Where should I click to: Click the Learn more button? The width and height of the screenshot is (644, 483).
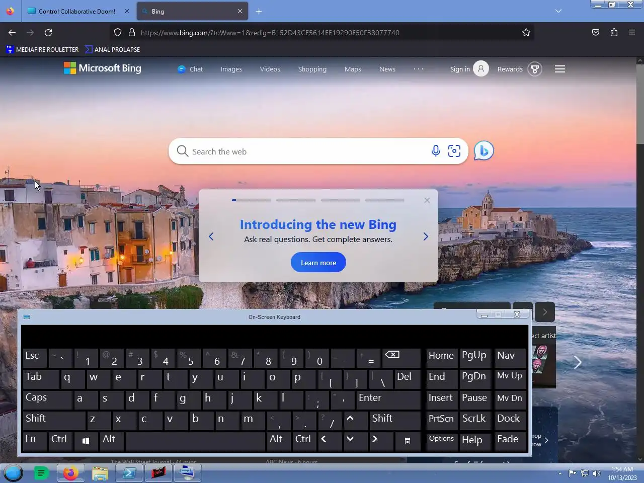tap(318, 263)
